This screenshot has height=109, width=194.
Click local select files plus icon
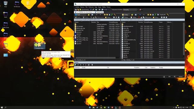114,18
